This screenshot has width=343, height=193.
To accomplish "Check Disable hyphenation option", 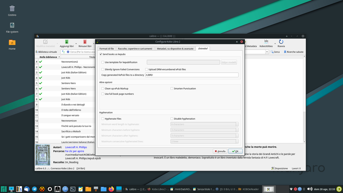I will tap(172, 119).
